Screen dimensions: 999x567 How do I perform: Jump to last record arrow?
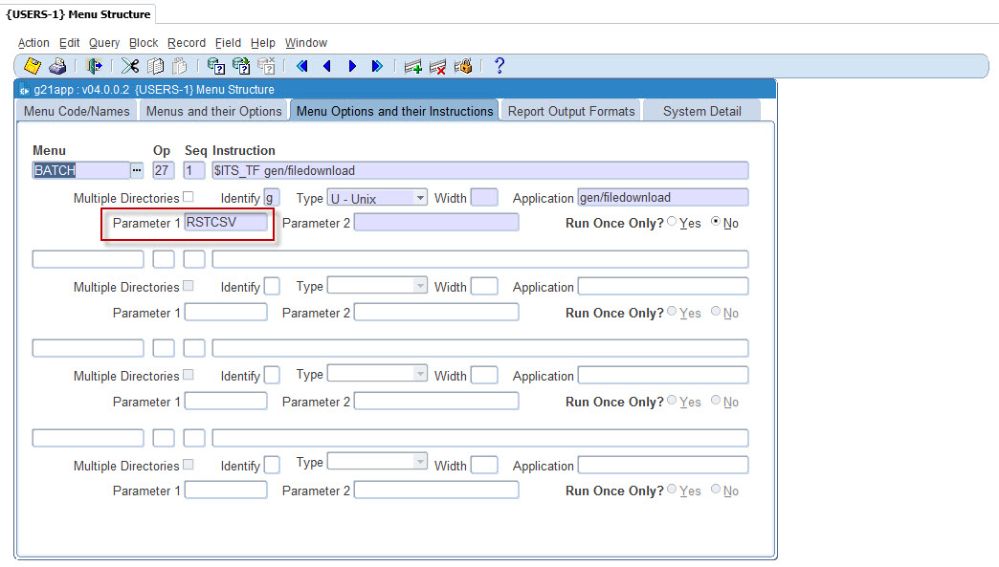(377, 66)
